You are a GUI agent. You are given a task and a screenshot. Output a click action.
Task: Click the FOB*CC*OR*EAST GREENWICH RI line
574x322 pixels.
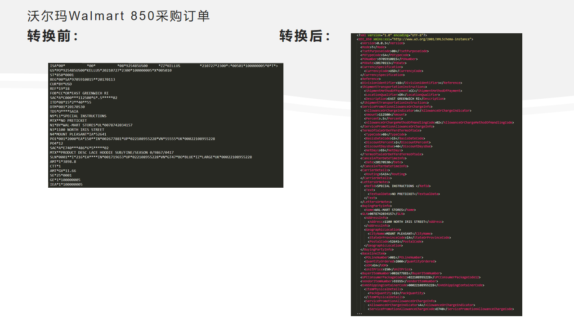79,93
